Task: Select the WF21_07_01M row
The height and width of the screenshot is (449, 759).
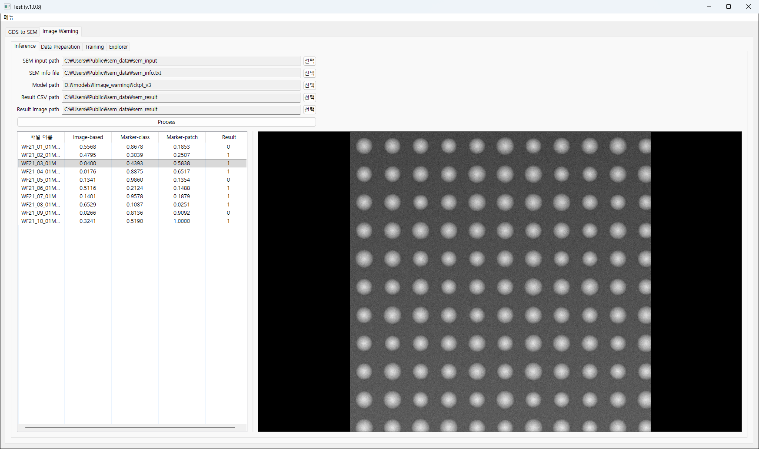Action: click(132, 196)
